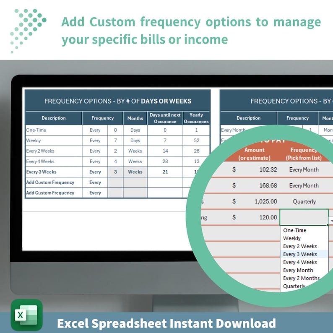Choose One-Time in the dropdown list
The width and height of the screenshot is (333, 333).
(294, 230)
